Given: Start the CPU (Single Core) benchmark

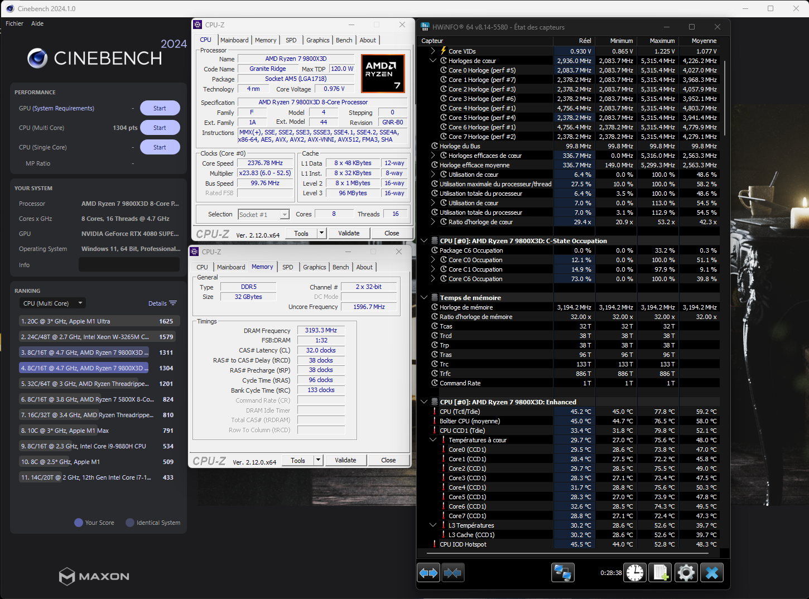Looking at the screenshot, I should (160, 147).
